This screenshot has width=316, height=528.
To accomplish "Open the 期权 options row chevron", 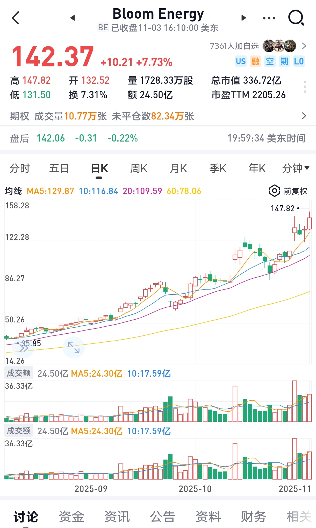I will [304, 116].
